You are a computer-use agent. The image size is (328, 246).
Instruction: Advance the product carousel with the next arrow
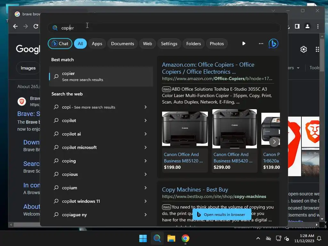(274, 142)
